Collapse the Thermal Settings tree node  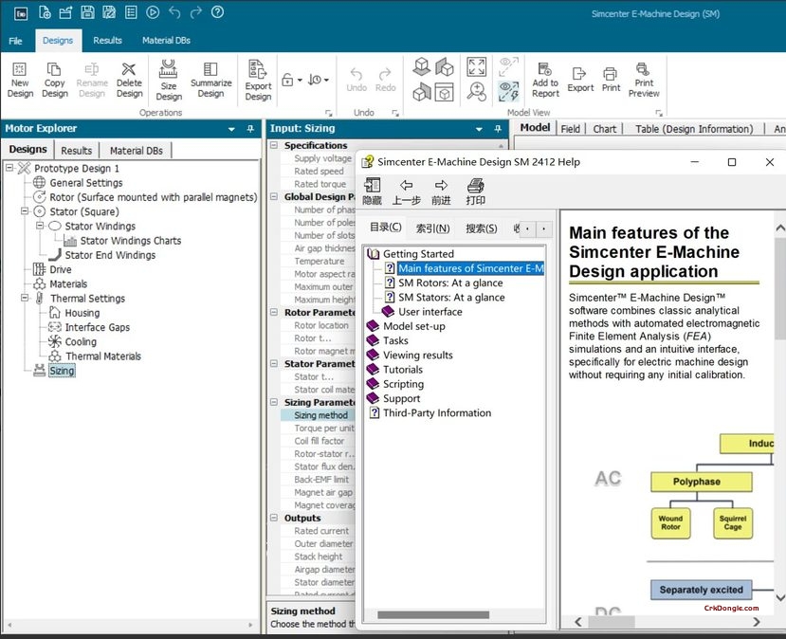click(x=25, y=299)
